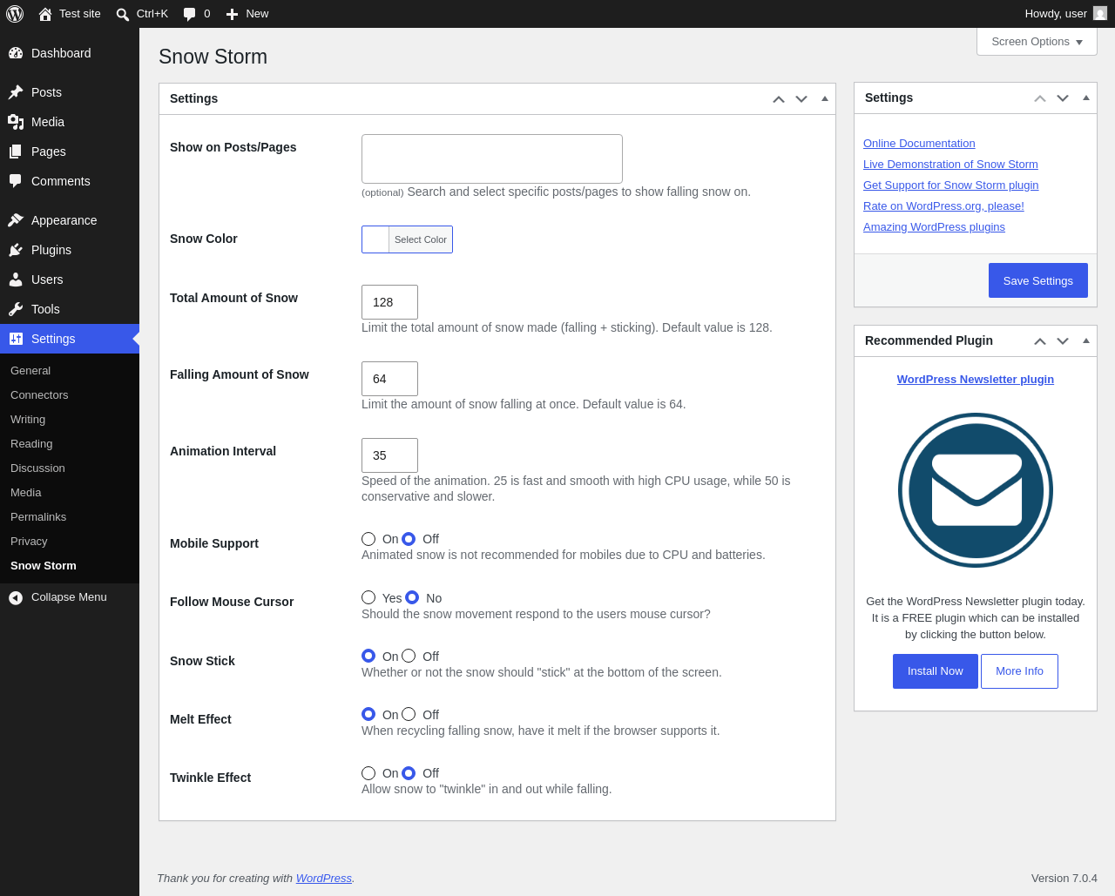Select Off for Twinkle Effect

(x=409, y=773)
